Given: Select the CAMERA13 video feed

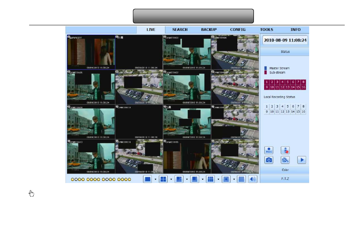Looking at the screenshot, I should [91, 156].
